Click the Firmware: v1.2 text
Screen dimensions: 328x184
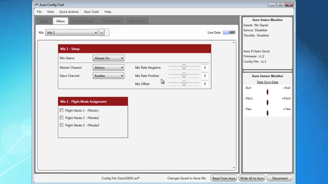[x=254, y=56]
